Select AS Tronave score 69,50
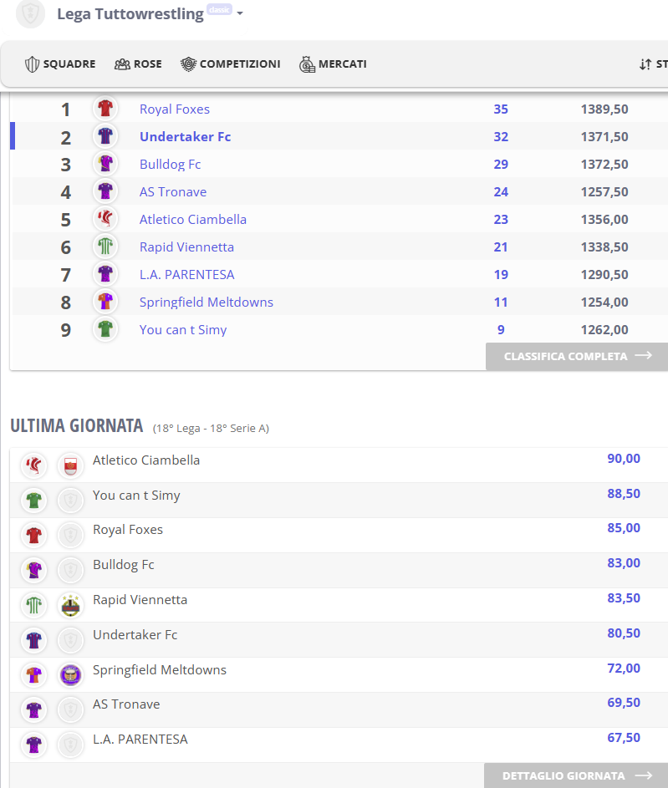The height and width of the screenshot is (788, 668). 624,703
